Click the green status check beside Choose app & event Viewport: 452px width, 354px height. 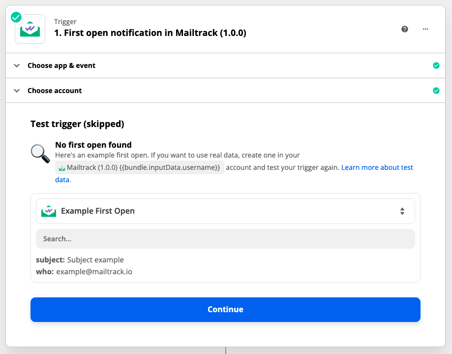(436, 65)
